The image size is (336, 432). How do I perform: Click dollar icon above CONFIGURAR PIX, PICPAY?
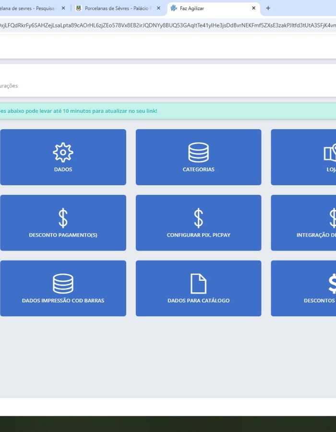198,218
